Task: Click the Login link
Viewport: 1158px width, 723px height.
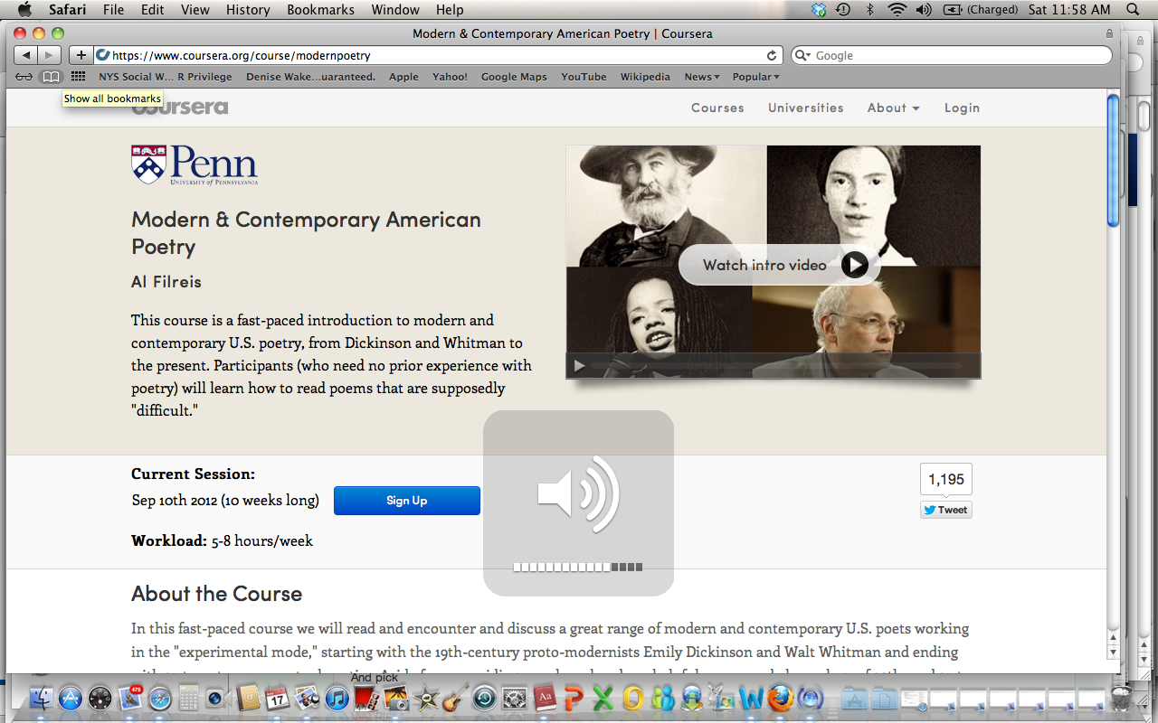Action: pos(962,108)
